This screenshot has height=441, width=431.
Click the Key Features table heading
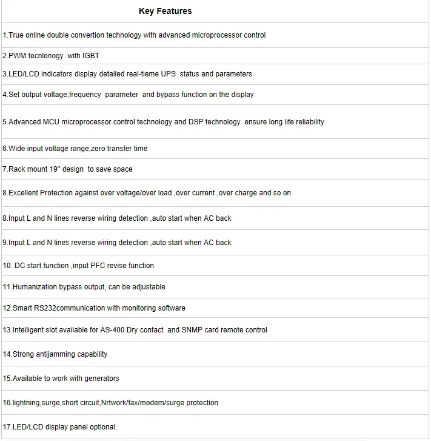click(165, 11)
